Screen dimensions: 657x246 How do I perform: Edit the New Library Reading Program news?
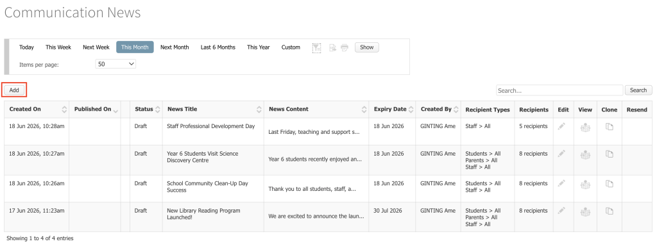point(562,211)
